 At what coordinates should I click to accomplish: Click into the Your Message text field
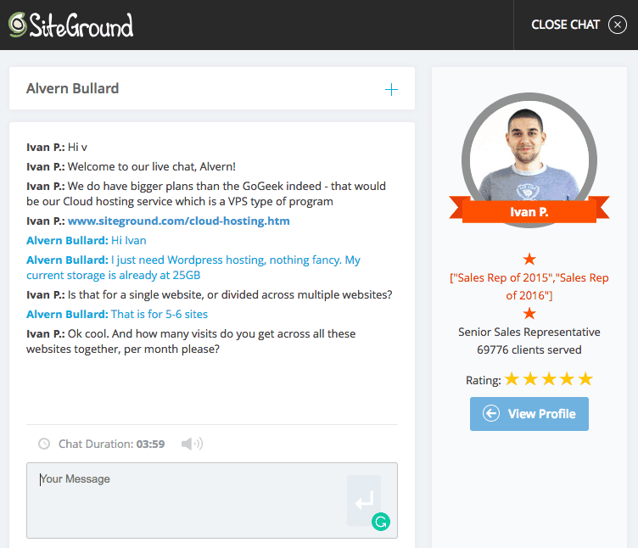[212, 500]
